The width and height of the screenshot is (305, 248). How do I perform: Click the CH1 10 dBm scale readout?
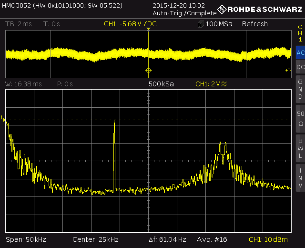pyautogui.click(x=269, y=239)
